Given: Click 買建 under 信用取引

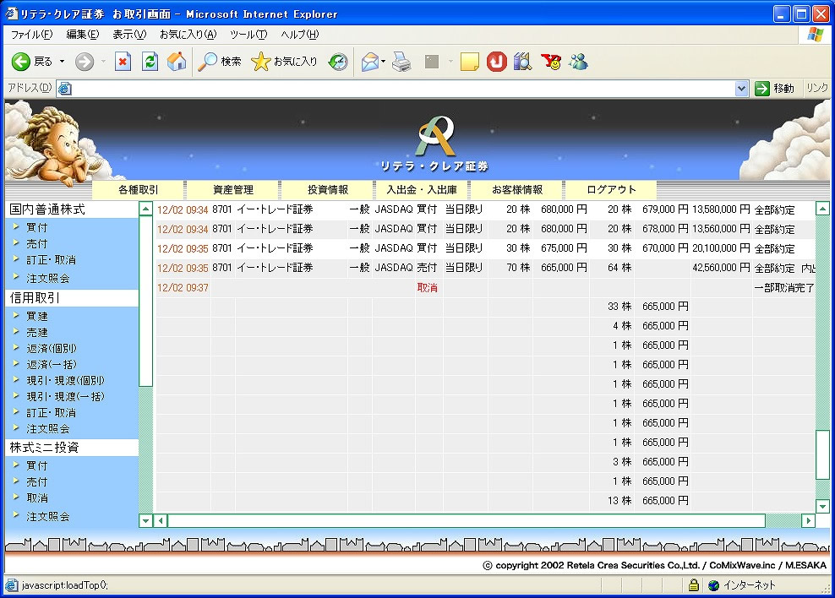Looking at the screenshot, I should coord(36,316).
